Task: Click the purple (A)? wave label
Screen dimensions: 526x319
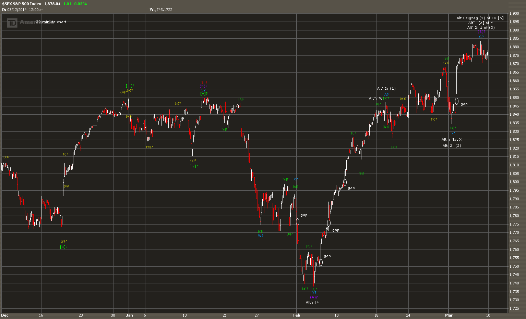Action: (314, 297)
